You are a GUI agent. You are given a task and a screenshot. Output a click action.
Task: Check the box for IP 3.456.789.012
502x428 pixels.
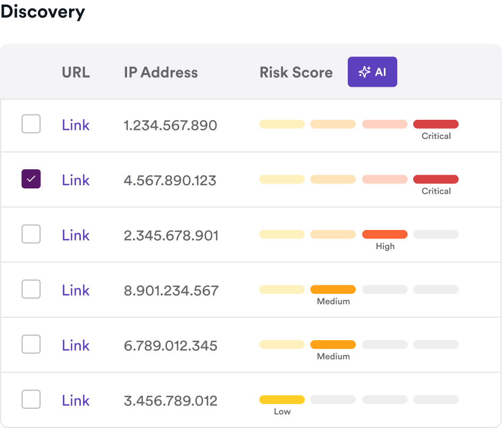31,400
